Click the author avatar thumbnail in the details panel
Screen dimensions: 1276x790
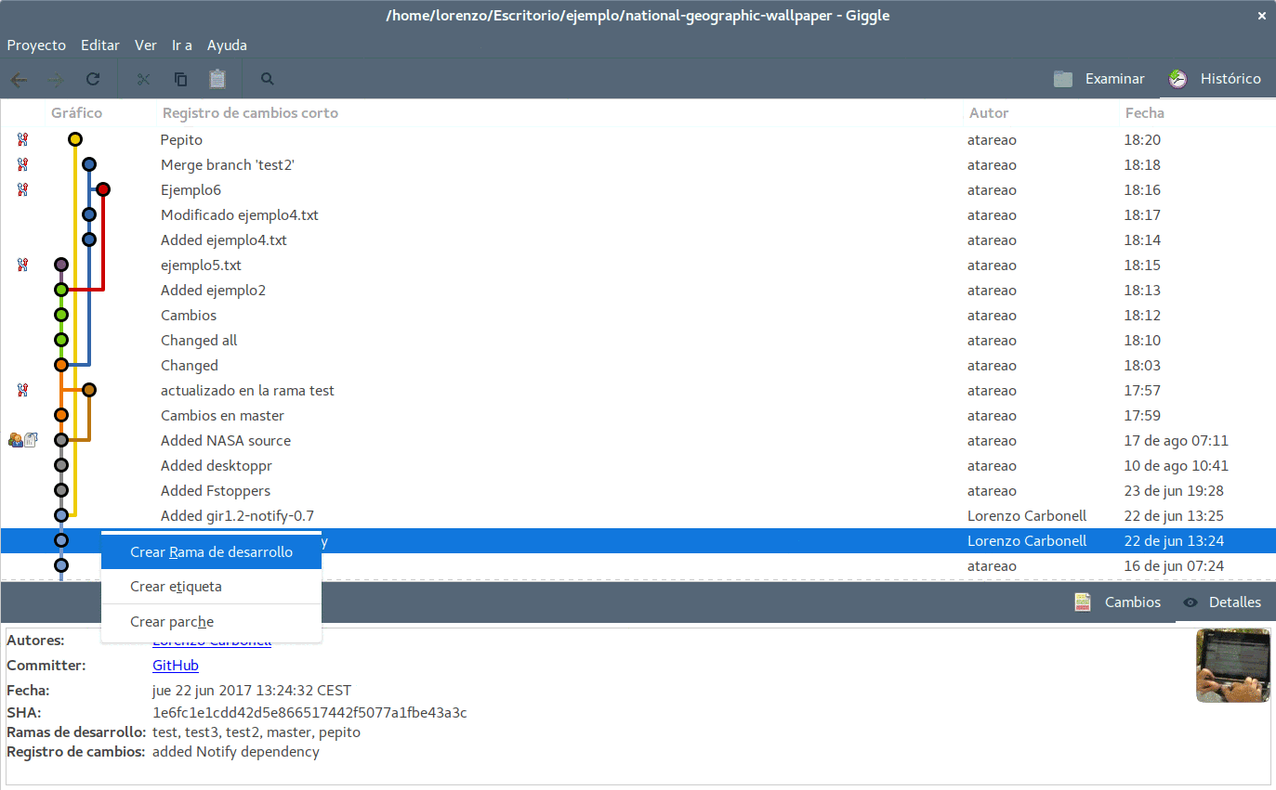pyautogui.click(x=1231, y=666)
